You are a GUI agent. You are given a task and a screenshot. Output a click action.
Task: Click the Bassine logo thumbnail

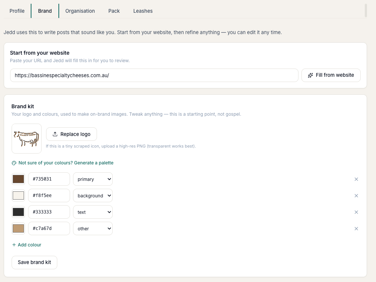(27, 139)
